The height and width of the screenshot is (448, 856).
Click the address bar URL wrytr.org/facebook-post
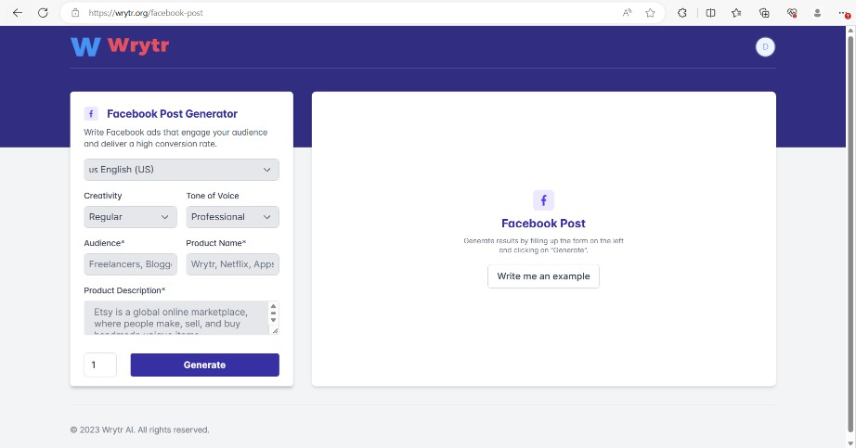[146, 13]
